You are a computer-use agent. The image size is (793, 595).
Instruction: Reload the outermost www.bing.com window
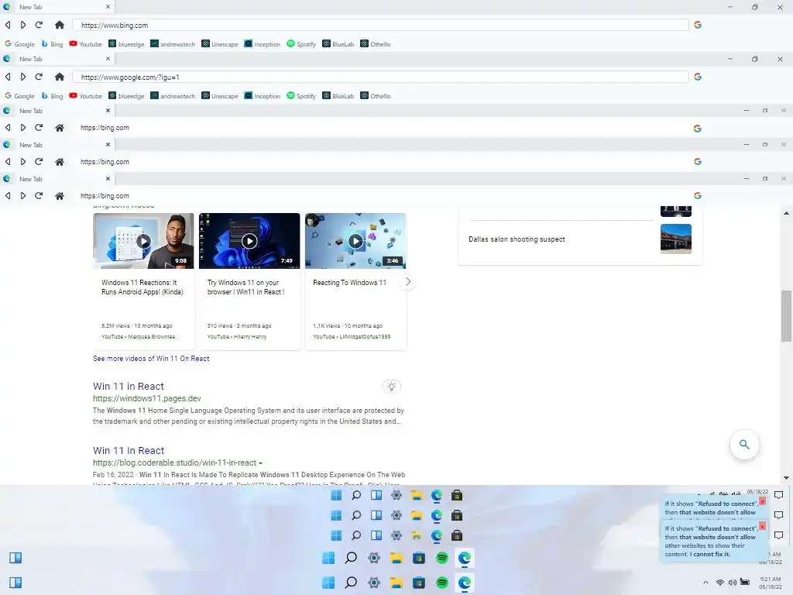(x=39, y=25)
